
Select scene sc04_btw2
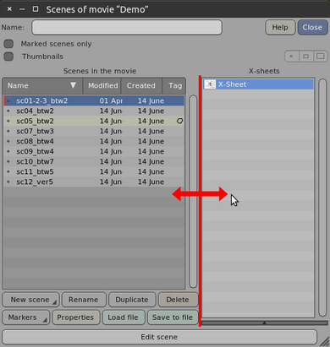94,111
